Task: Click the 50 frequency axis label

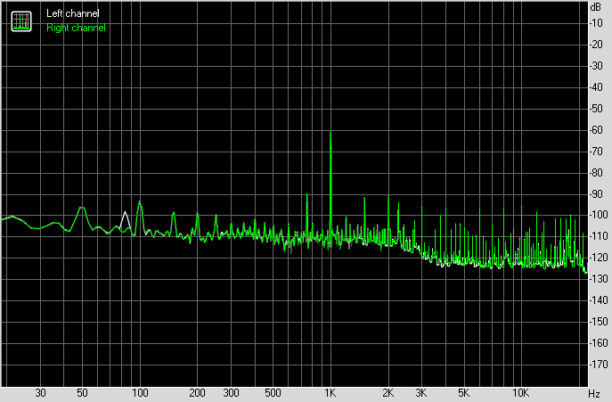Action: tap(82, 393)
